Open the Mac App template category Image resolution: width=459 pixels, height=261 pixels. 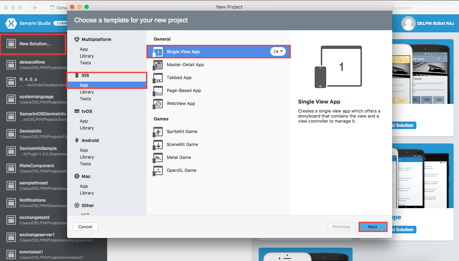point(84,186)
